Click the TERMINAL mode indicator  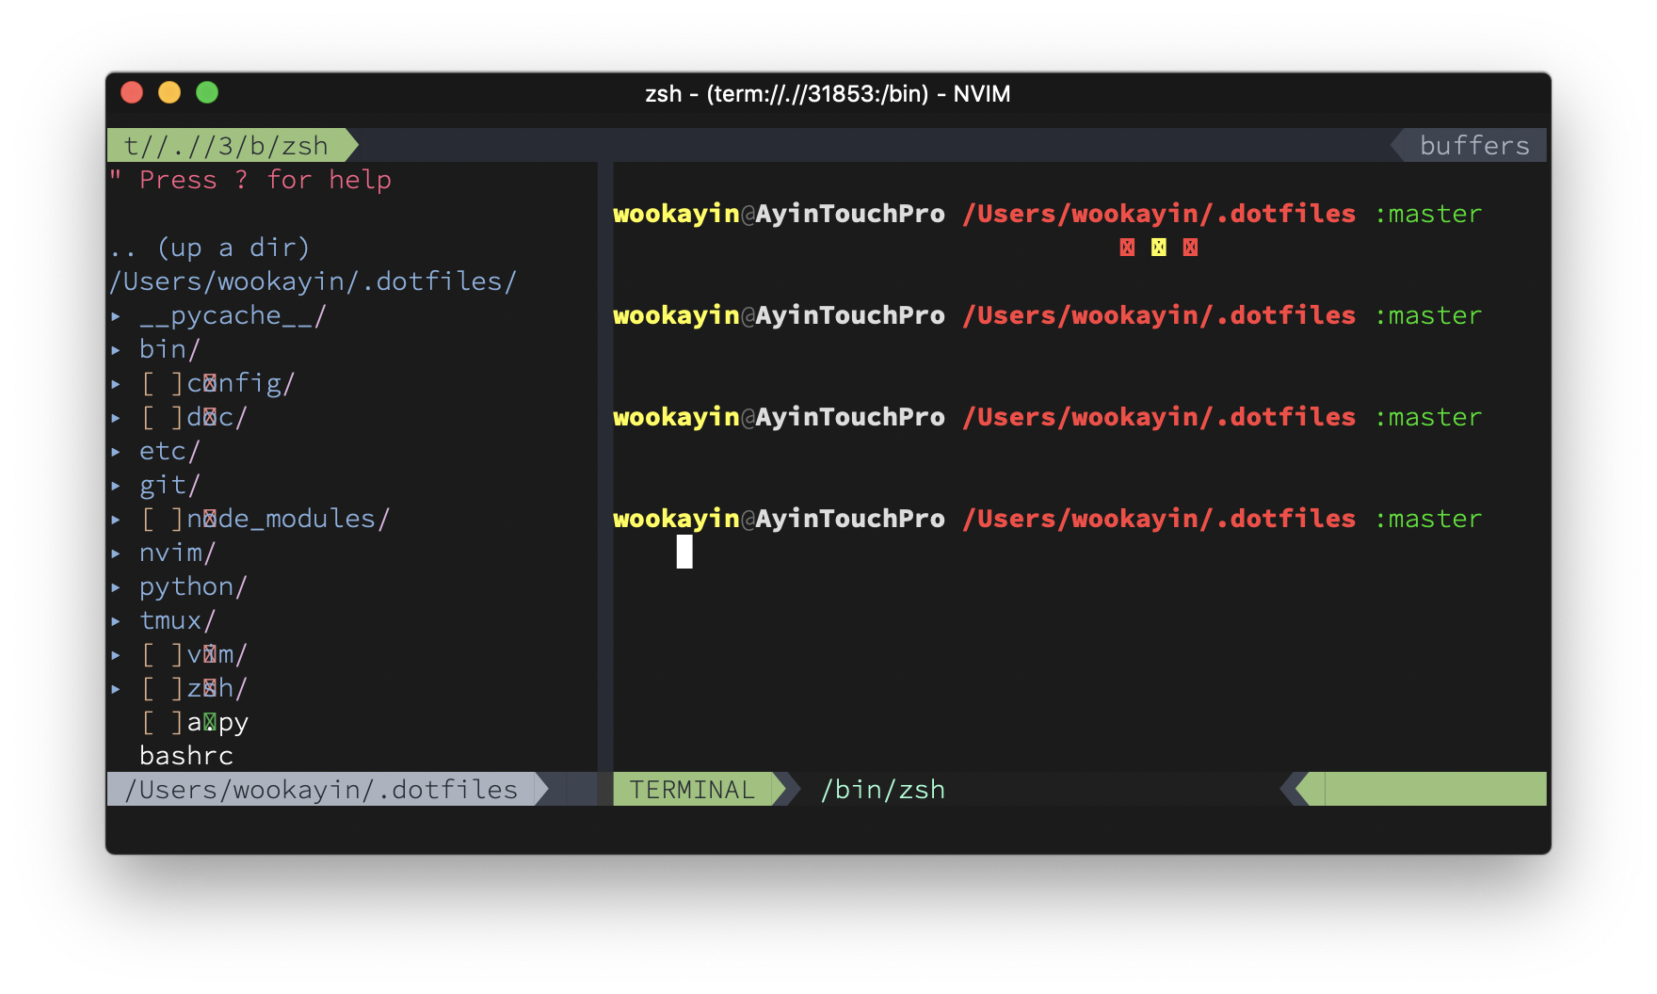[x=692, y=790]
